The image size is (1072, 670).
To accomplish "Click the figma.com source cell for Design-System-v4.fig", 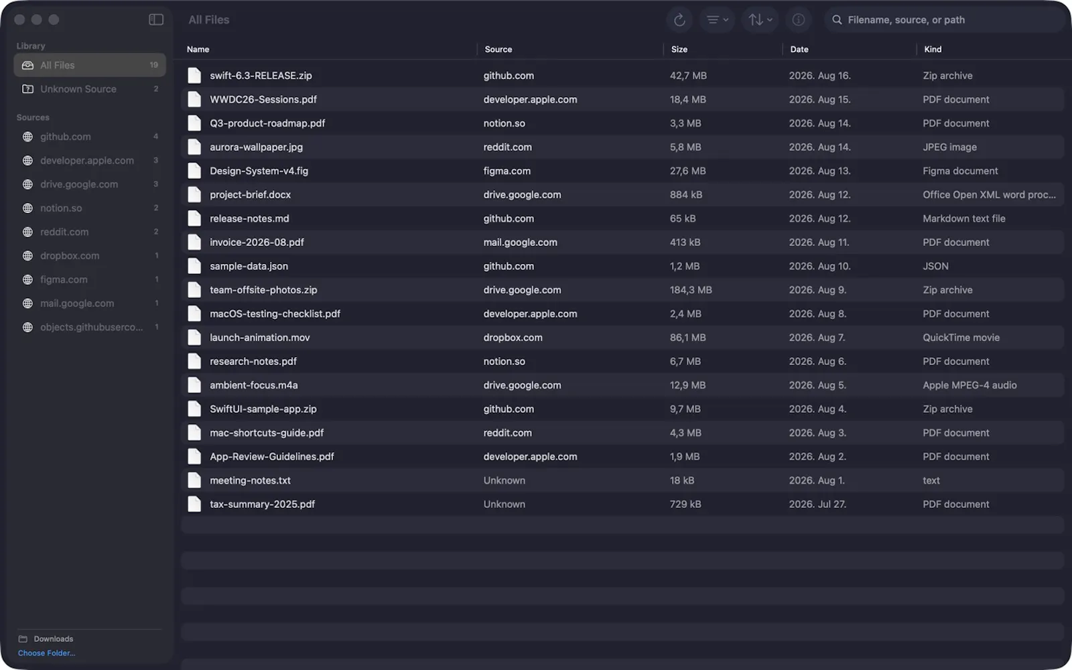I will (507, 171).
